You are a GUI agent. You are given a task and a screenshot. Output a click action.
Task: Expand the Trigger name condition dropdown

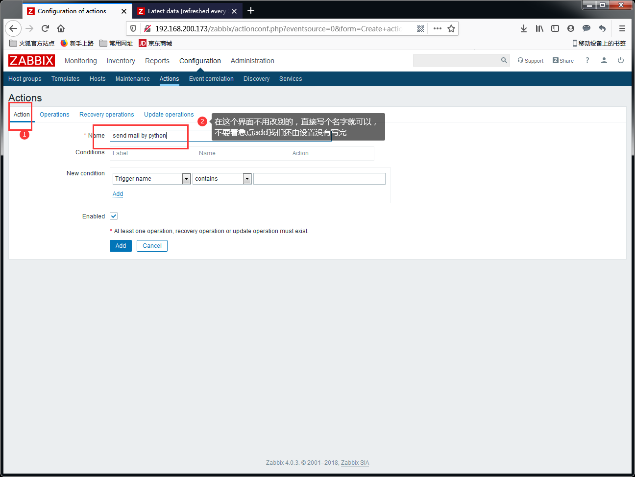click(186, 179)
